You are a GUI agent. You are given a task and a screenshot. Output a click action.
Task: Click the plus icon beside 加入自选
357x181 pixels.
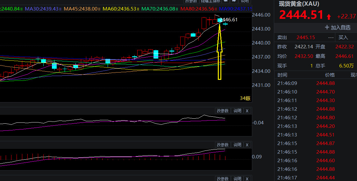(x=327, y=27)
